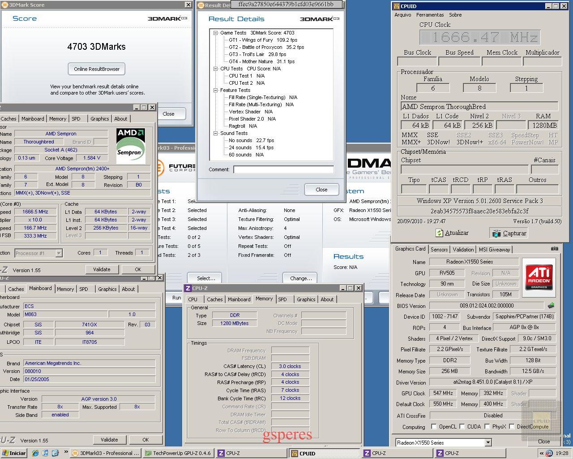
Task: Select the 24 sounds result row
Action: 251,147
